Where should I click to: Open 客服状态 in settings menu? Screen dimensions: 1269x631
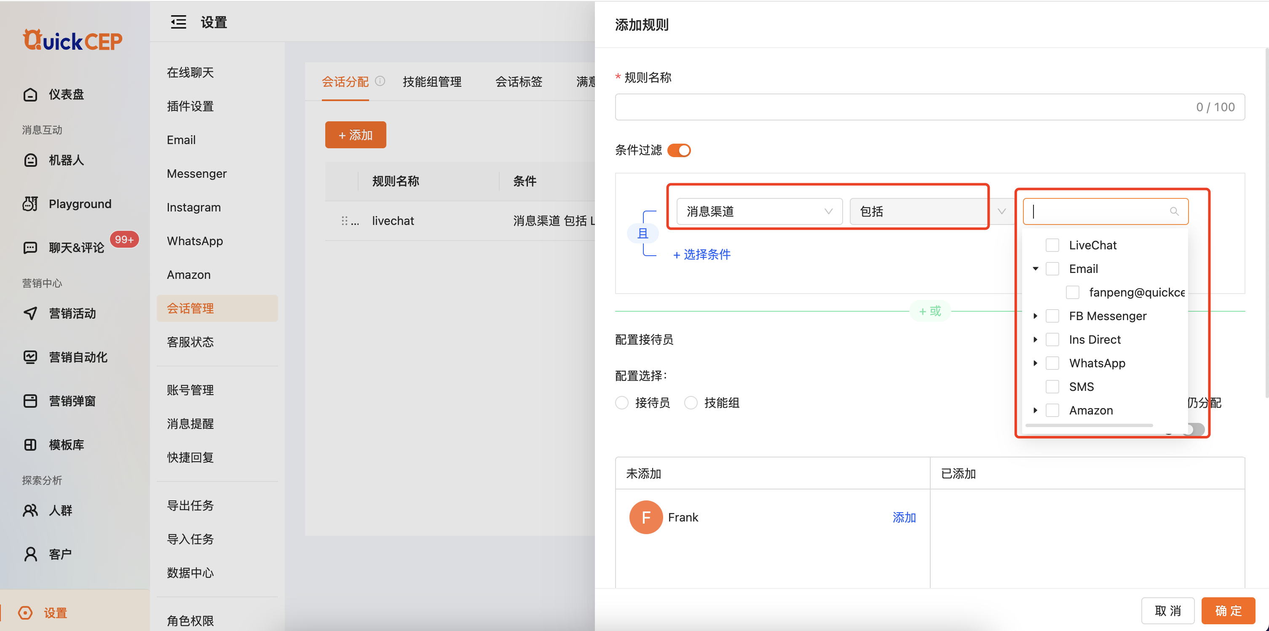tap(190, 342)
